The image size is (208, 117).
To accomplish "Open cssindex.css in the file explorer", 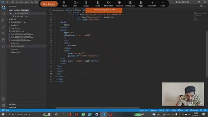I will tap(27, 28).
